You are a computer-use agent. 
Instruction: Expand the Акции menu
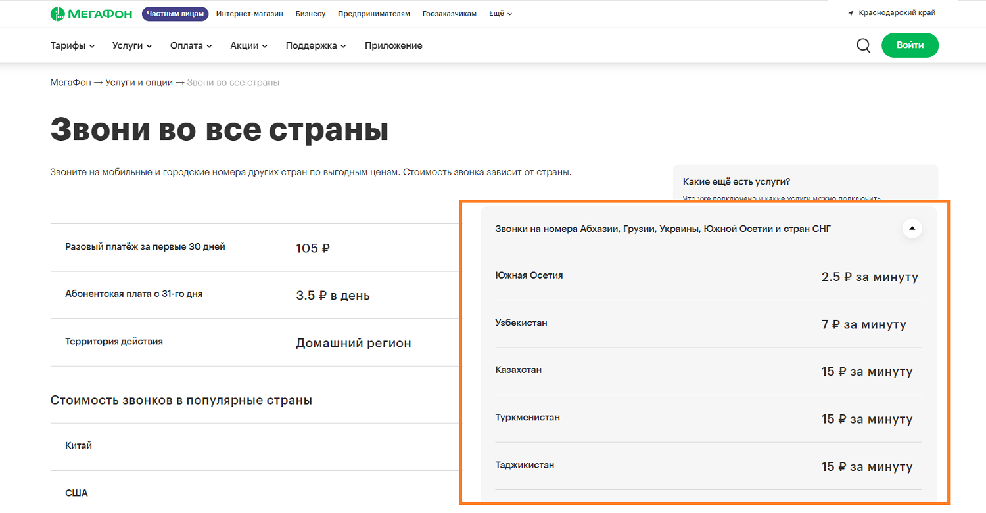point(249,45)
